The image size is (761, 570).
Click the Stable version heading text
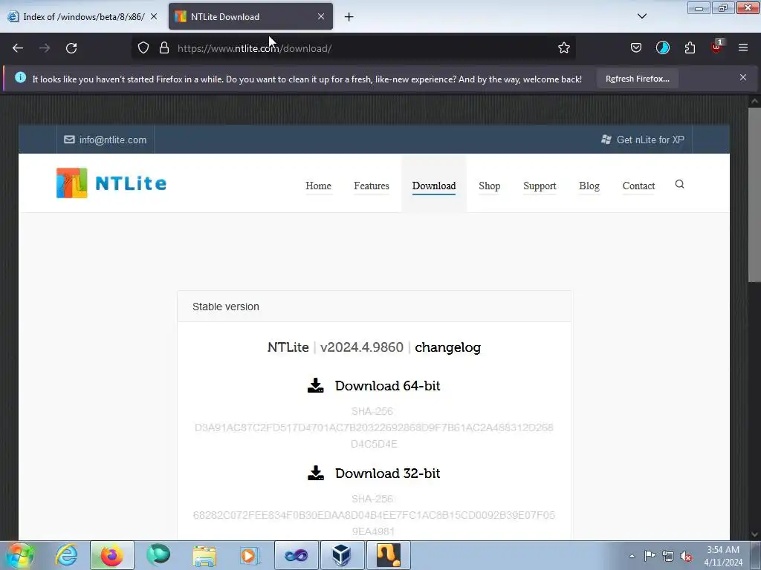[x=226, y=307]
